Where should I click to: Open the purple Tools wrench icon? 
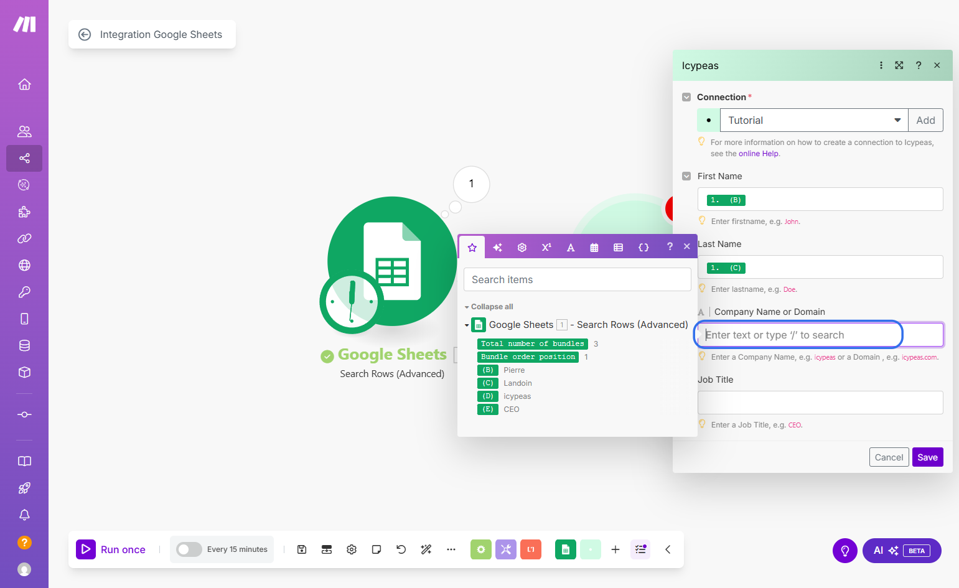[x=505, y=549]
